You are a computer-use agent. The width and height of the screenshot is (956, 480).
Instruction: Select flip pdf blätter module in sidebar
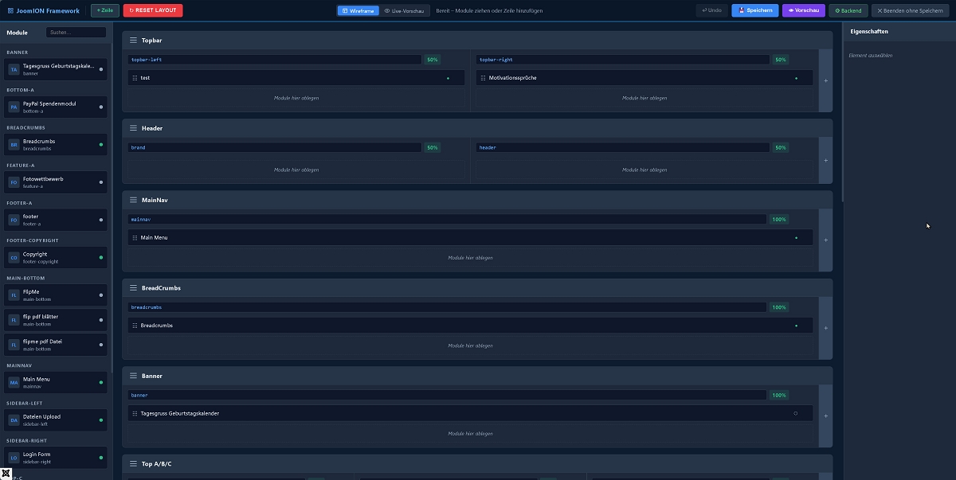[x=56, y=320]
